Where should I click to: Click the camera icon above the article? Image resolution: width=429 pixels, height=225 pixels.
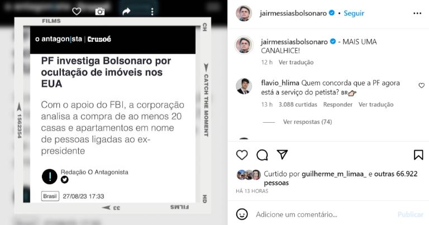coord(100,12)
